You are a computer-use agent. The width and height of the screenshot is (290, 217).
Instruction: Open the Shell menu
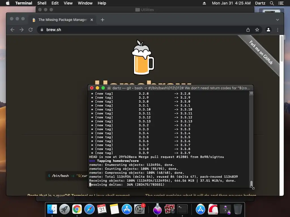[42, 3]
